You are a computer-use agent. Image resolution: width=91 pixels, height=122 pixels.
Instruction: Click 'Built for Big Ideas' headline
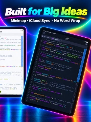[46, 12]
